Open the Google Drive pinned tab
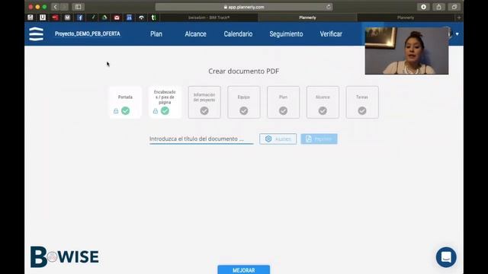This screenshot has width=488, height=274. pyautogui.click(x=104, y=18)
